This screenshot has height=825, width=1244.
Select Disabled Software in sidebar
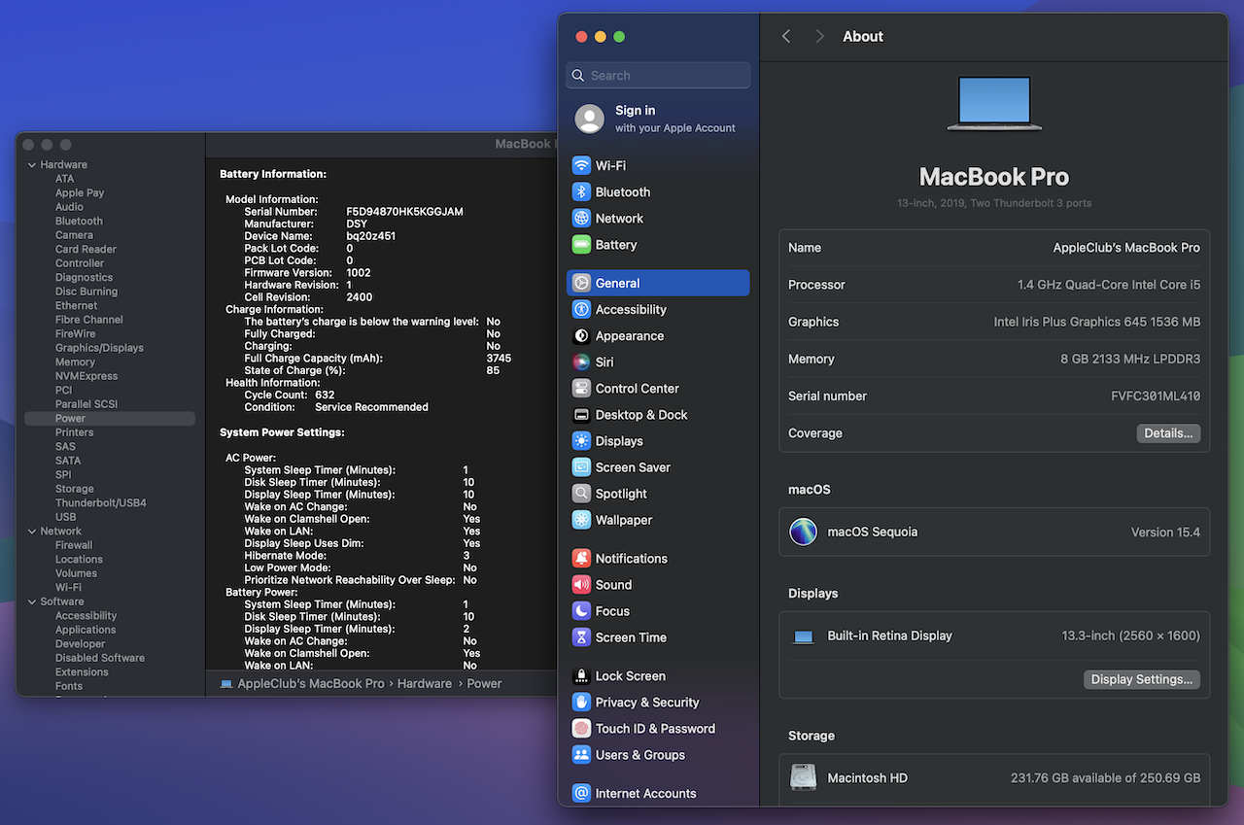pyautogui.click(x=100, y=658)
